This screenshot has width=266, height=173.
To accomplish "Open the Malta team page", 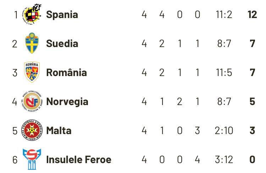I will (59, 131).
